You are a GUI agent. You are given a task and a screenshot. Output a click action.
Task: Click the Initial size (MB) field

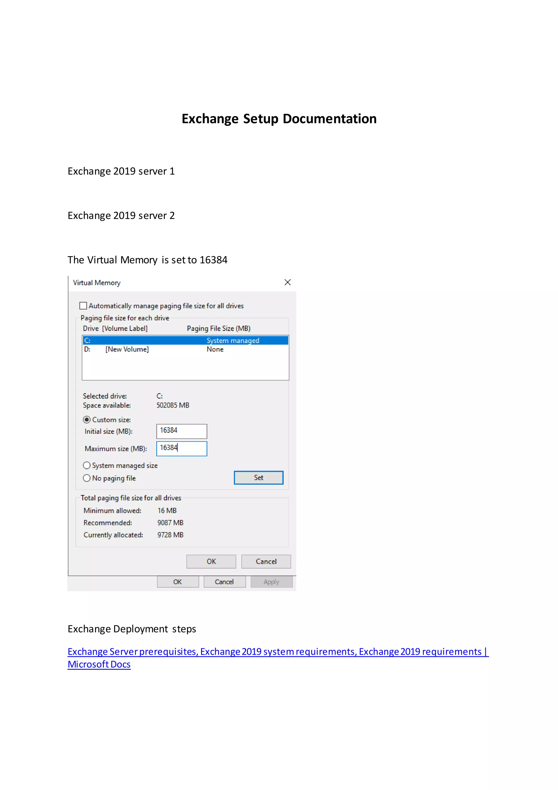coord(182,431)
